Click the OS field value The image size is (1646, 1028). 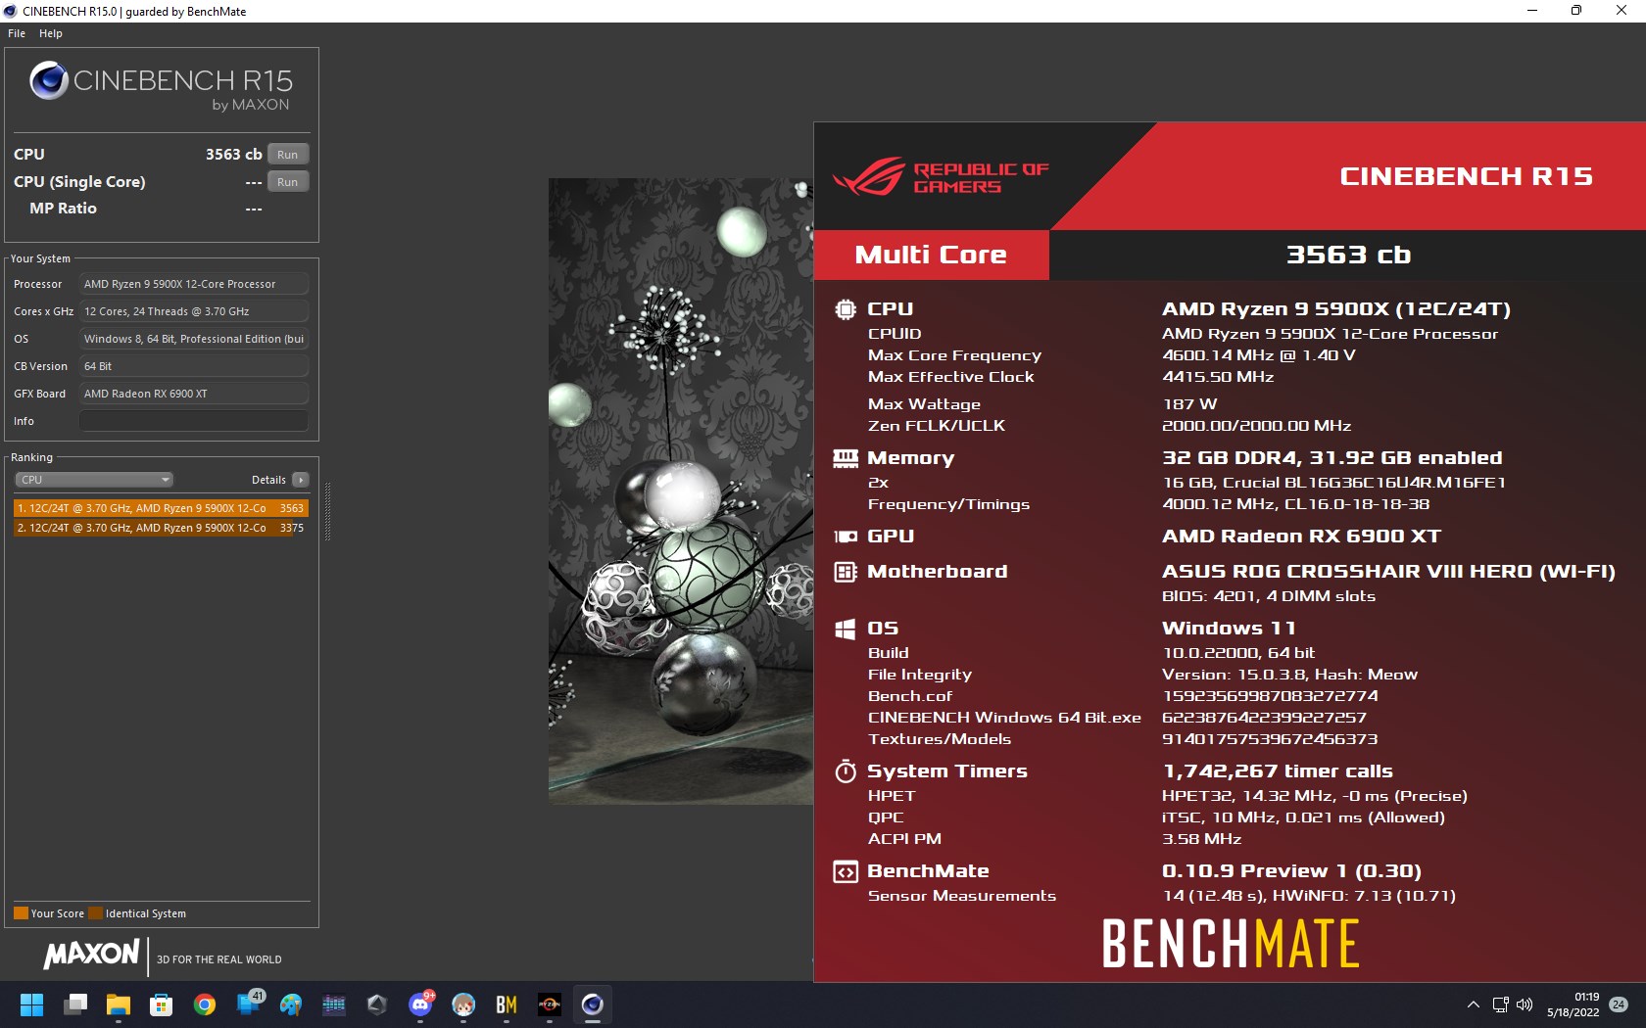click(x=194, y=339)
